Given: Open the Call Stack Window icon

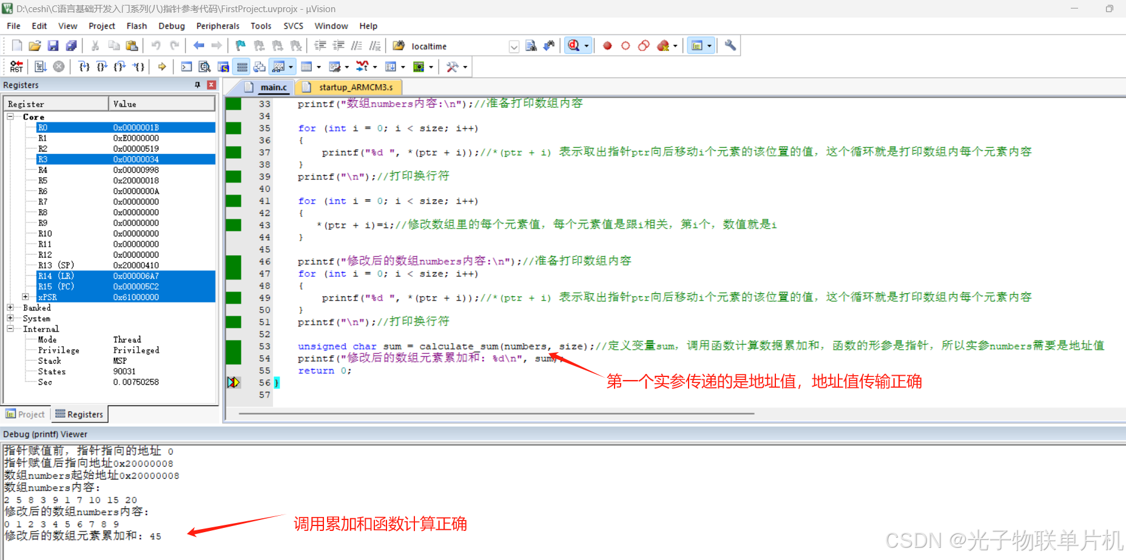Looking at the screenshot, I should pos(260,67).
